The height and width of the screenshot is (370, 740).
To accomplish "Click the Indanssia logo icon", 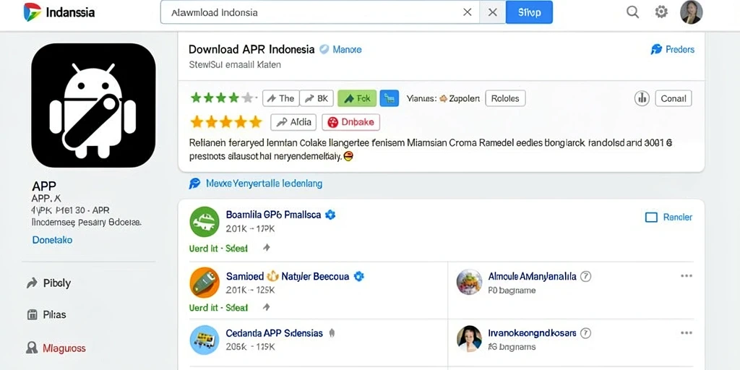I will [x=32, y=12].
